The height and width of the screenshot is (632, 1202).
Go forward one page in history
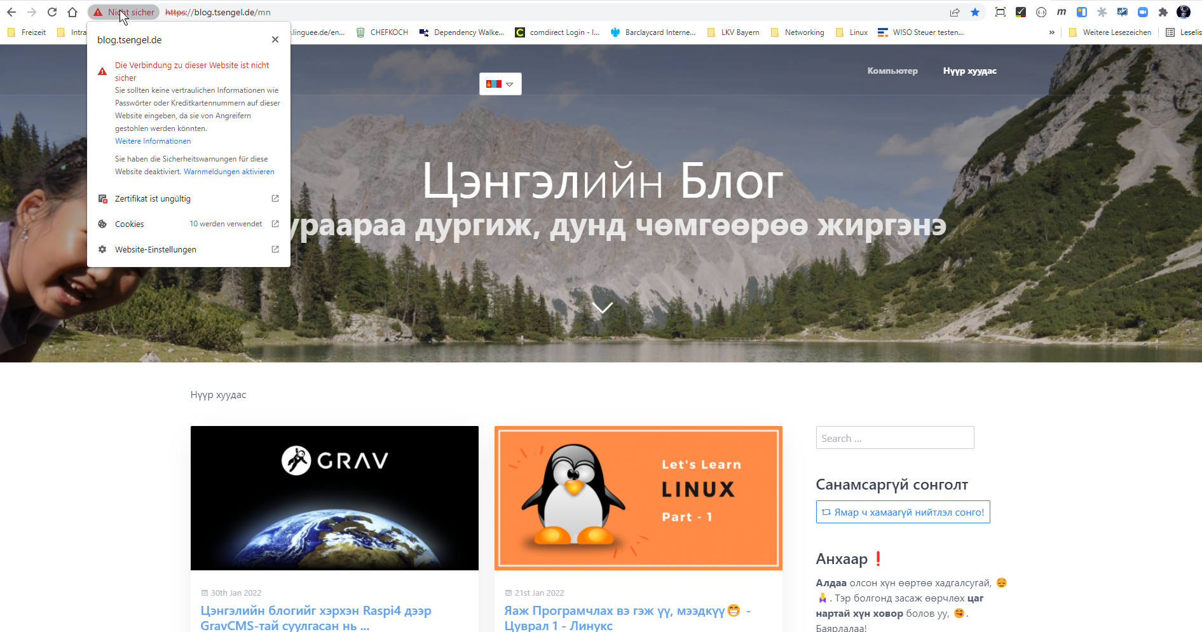point(32,12)
